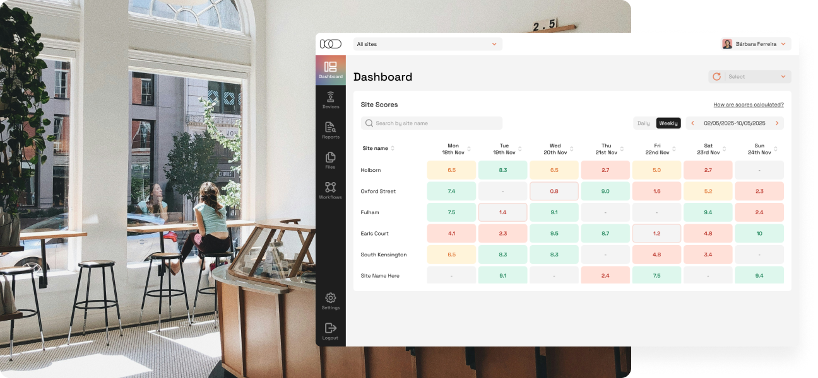Open Earls Court Monday score 4.1

click(452, 233)
